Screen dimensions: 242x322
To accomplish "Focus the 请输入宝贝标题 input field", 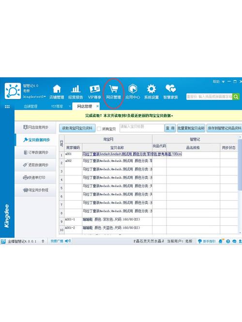I will 142,128.
